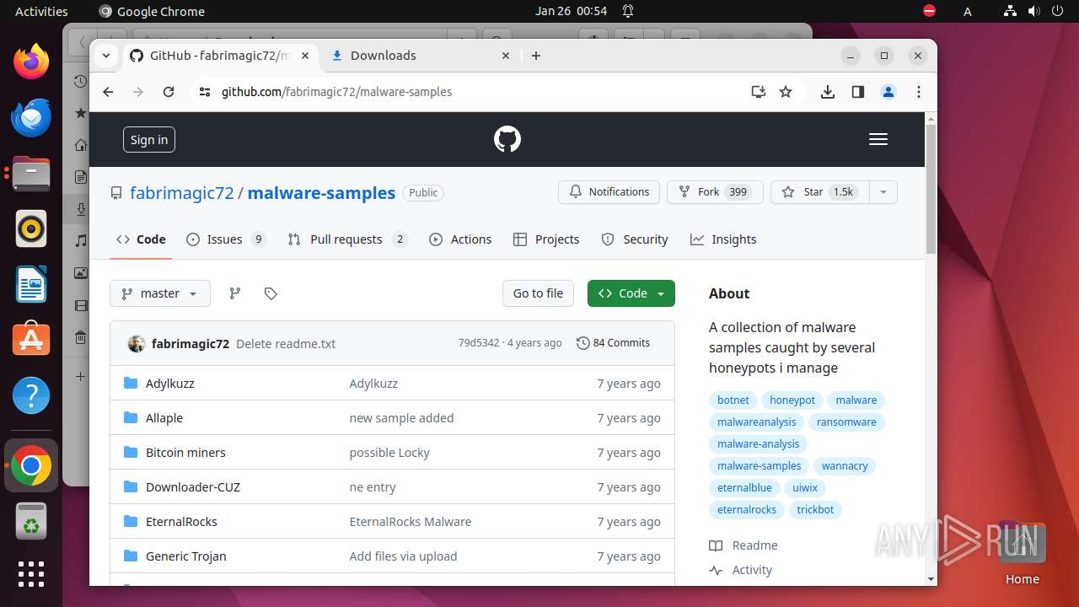Select the Actions tab
Viewport: 1079px width, 607px height.
point(460,239)
